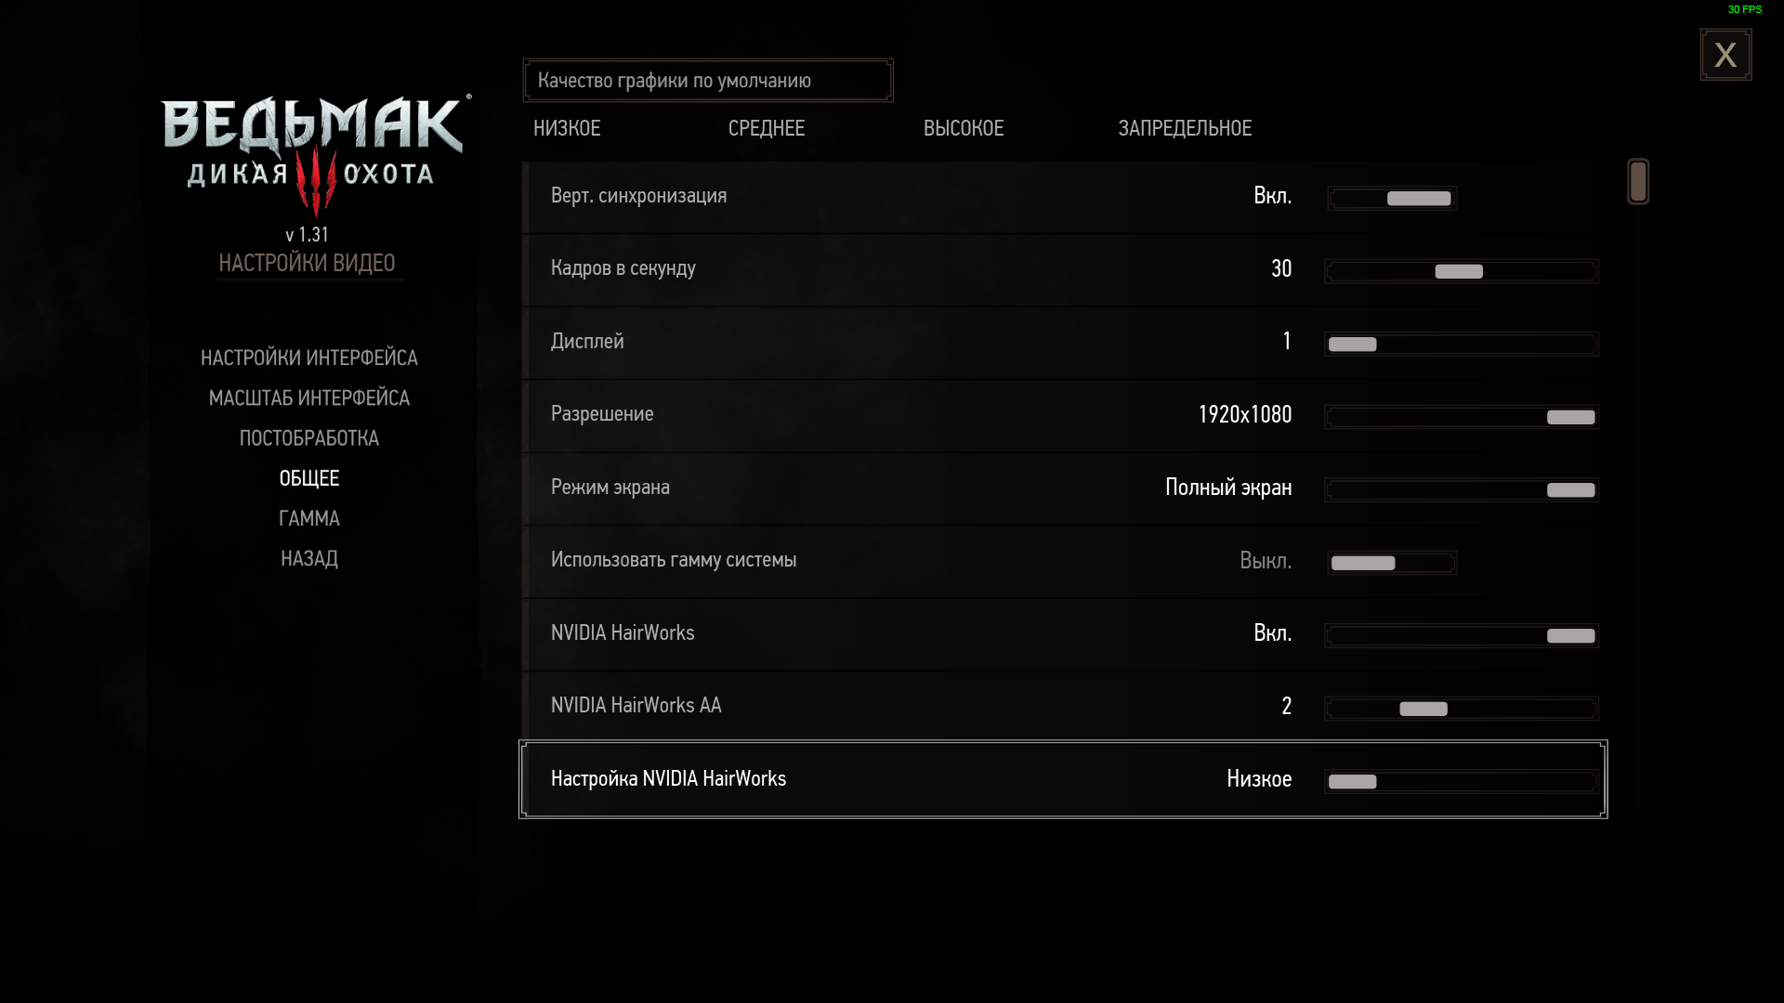Click the НАСТРОЙКИ ВИДЕО heading

point(307,263)
